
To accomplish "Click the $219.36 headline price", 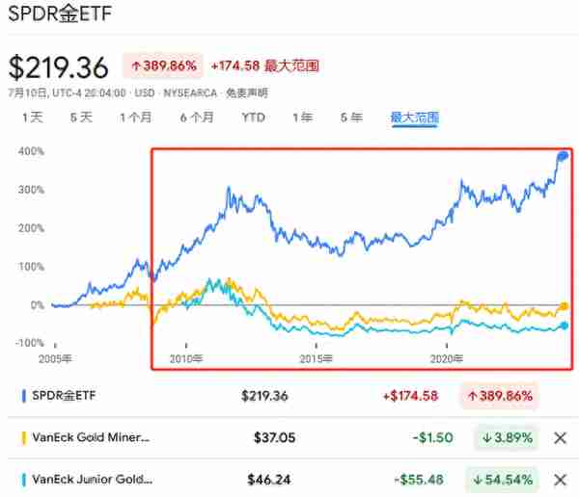I will [x=58, y=67].
